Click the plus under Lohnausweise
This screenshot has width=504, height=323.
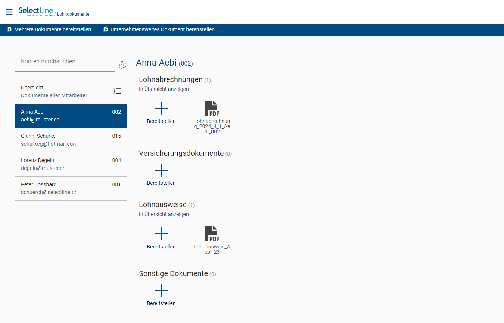(x=161, y=233)
